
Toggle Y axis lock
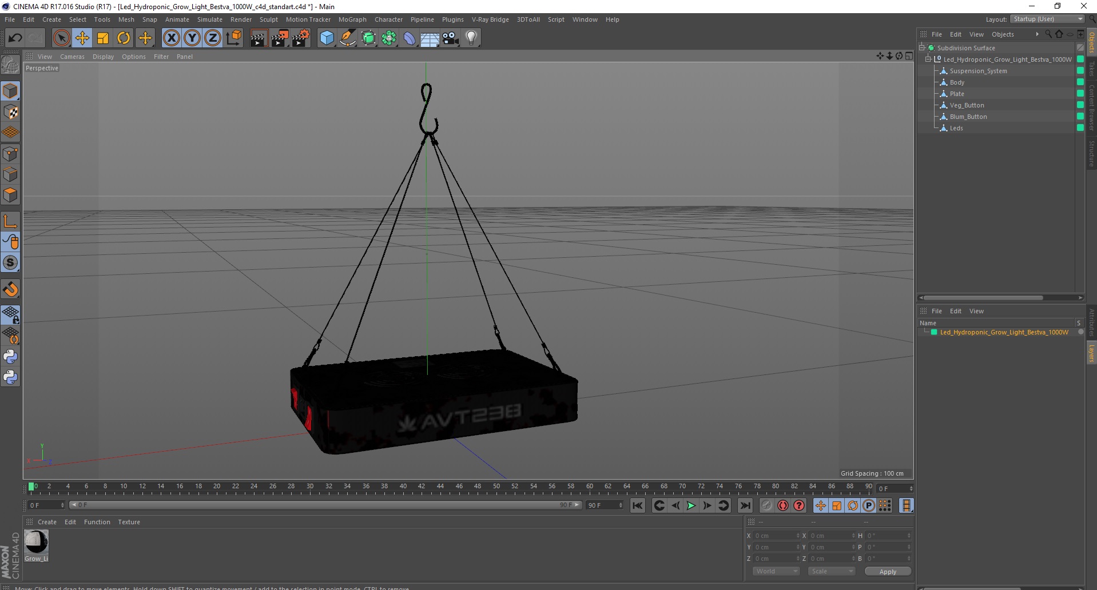[192, 38]
